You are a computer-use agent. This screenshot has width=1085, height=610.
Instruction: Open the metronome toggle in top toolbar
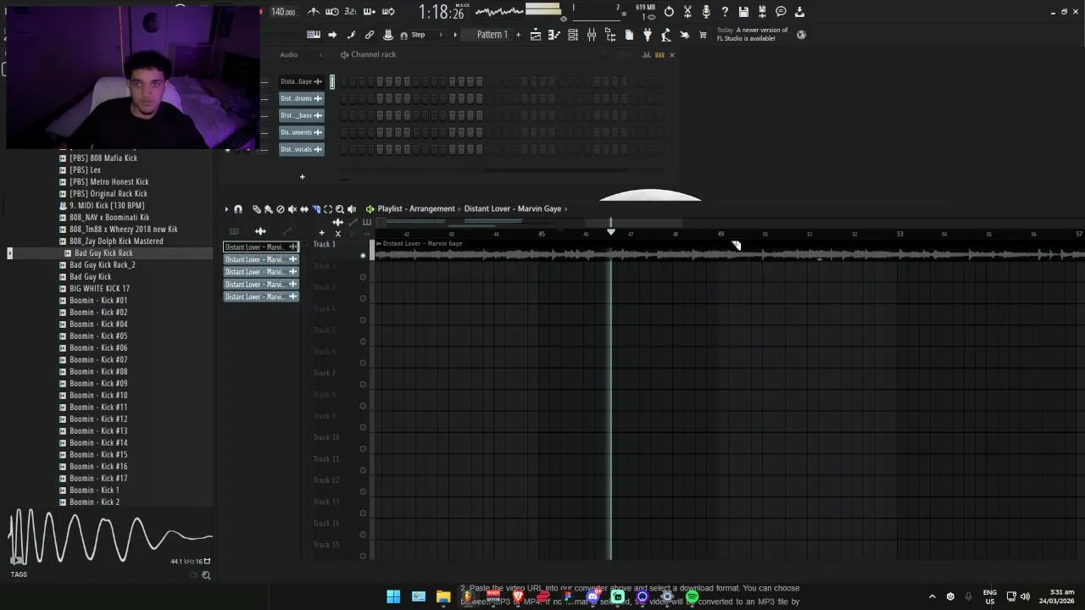pyautogui.click(x=314, y=12)
